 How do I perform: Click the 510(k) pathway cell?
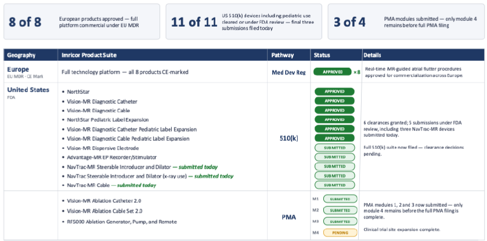[x=289, y=138]
